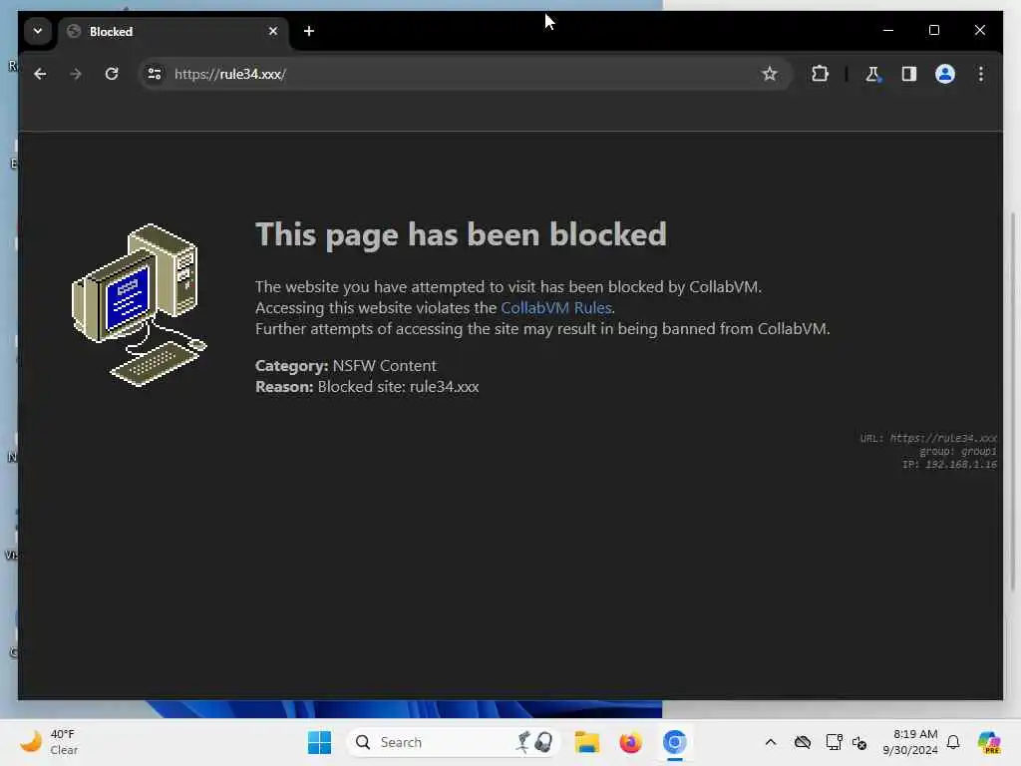Click the 'This page has been blocked' heading

point(461,234)
